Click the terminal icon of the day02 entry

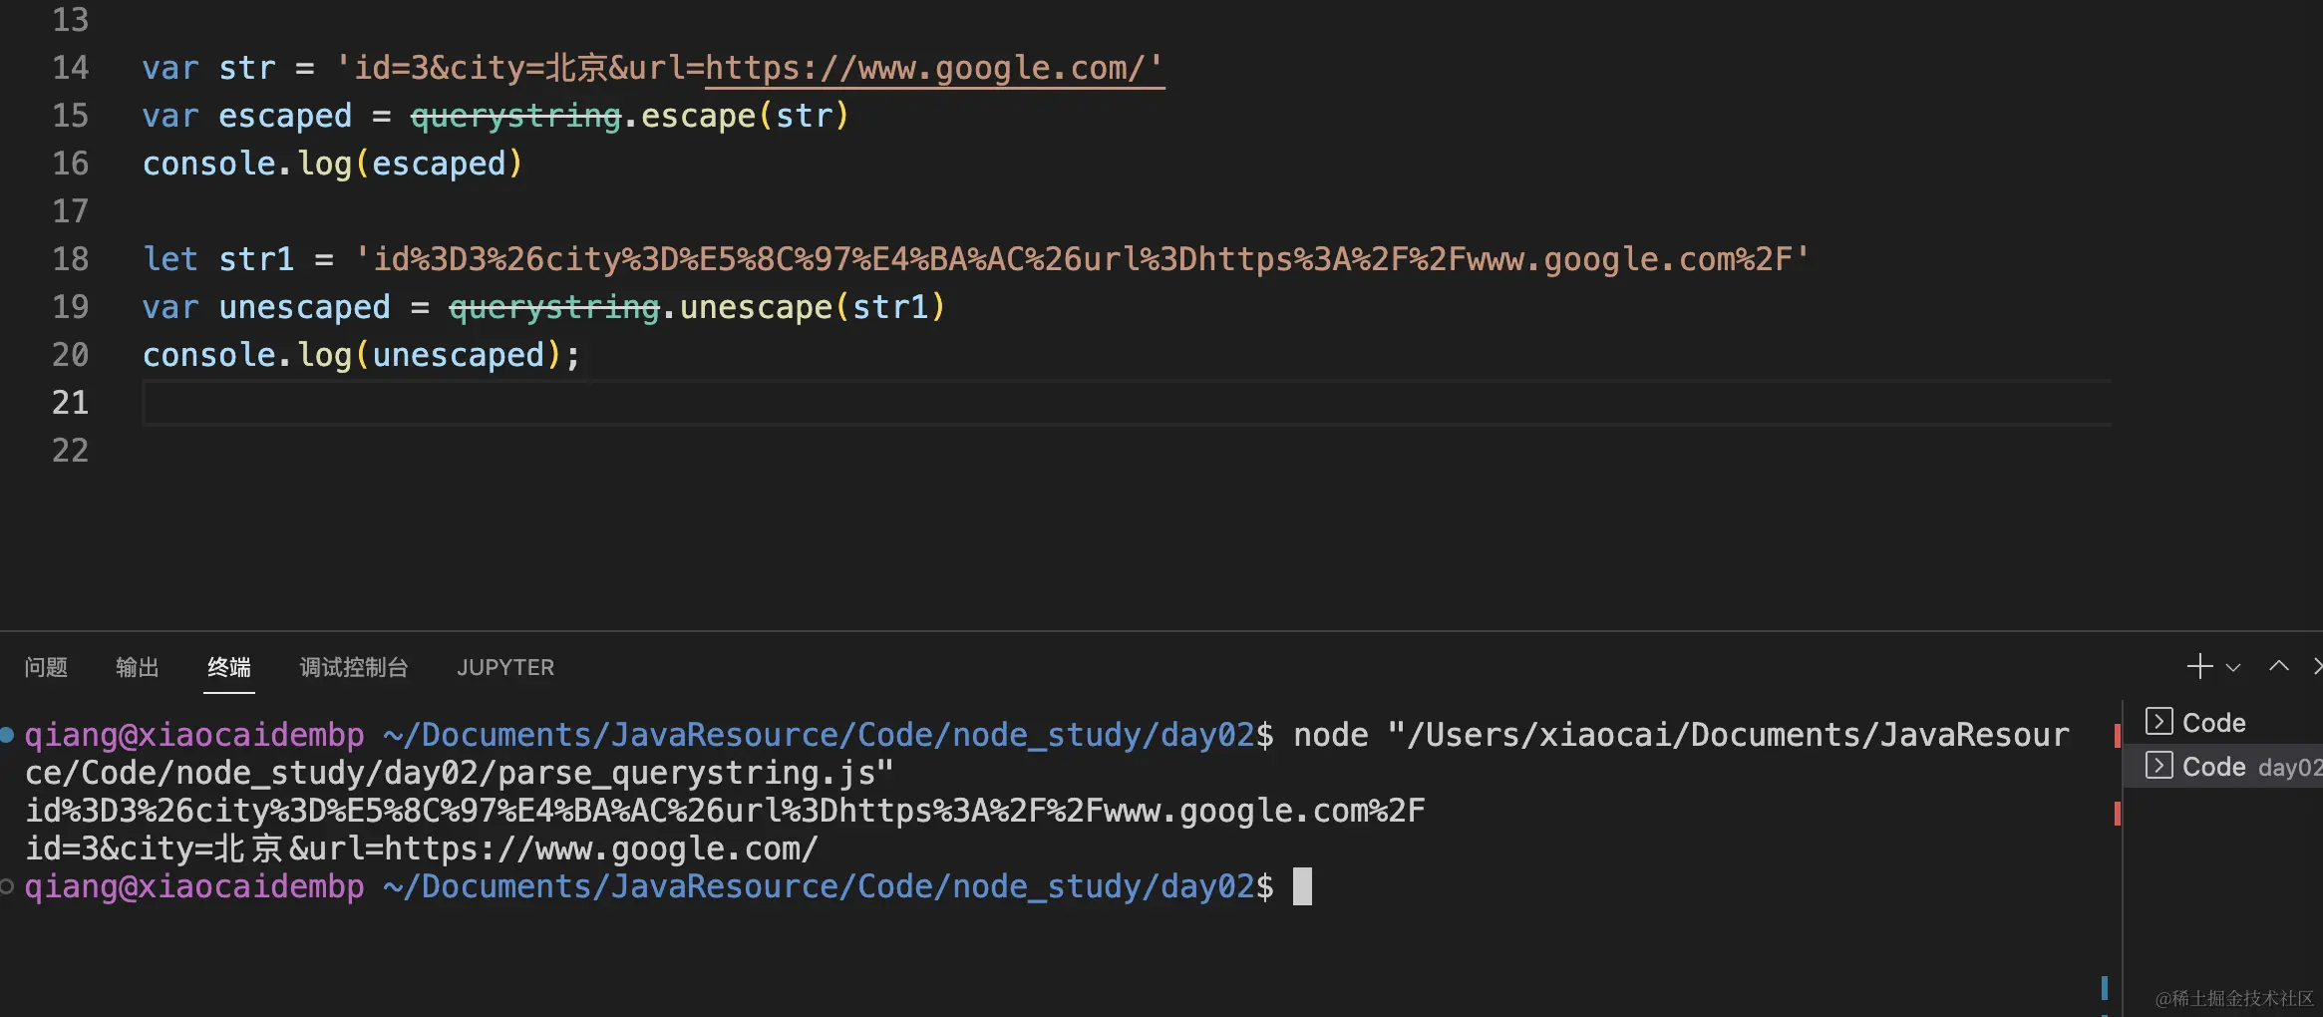(x=2158, y=766)
